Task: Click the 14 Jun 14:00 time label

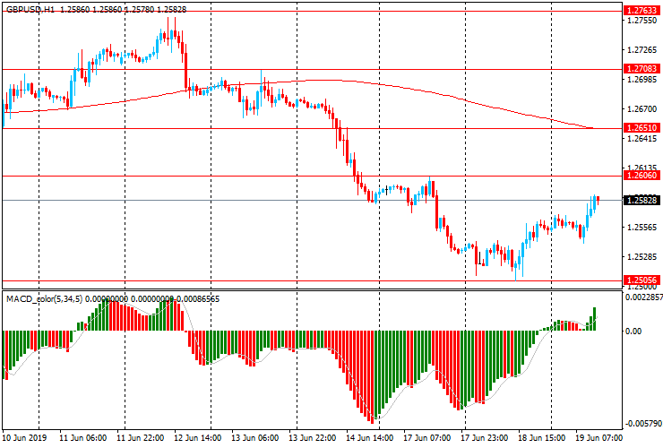Action: pyautogui.click(x=370, y=437)
